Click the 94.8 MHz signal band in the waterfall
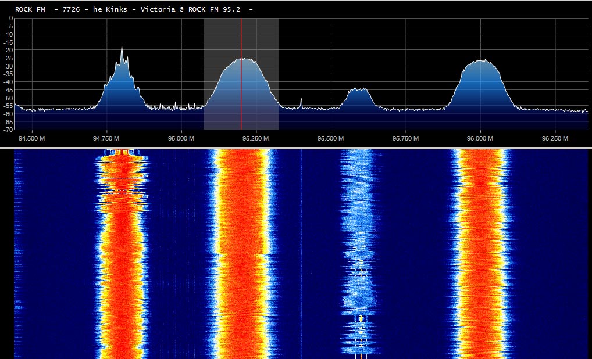 122,253
